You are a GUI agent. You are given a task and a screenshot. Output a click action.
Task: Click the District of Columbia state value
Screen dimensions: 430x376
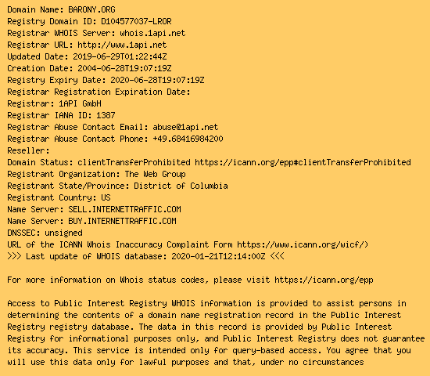point(181,186)
